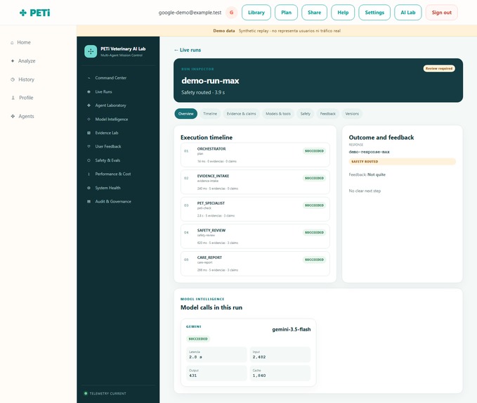The width and height of the screenshot is (477, 403).
Task: Switch to the Timeline tab
Action: point(210,114)
